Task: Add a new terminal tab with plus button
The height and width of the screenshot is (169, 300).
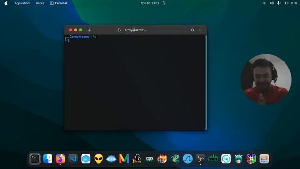Action: (x=90, y=30)
